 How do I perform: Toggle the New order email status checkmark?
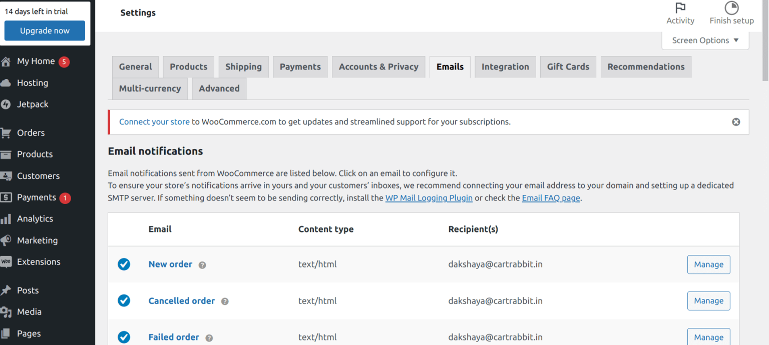(x=124, y=264)
